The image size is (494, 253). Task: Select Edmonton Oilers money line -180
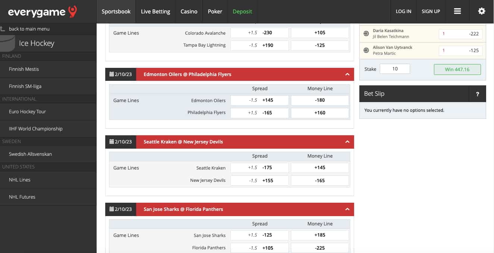pyautogui.click(x=320, y=100)
